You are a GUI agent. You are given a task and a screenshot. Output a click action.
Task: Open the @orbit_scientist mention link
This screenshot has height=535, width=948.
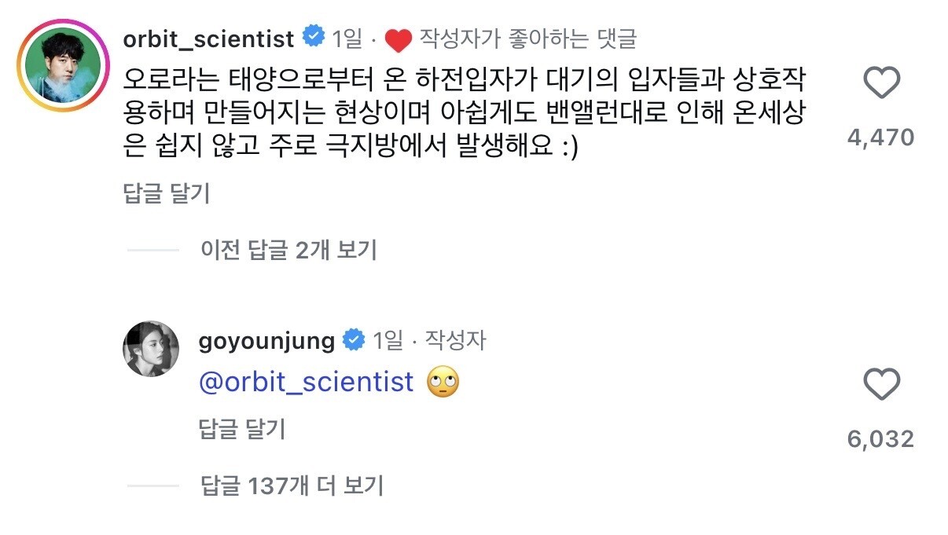tap(307, 383)
